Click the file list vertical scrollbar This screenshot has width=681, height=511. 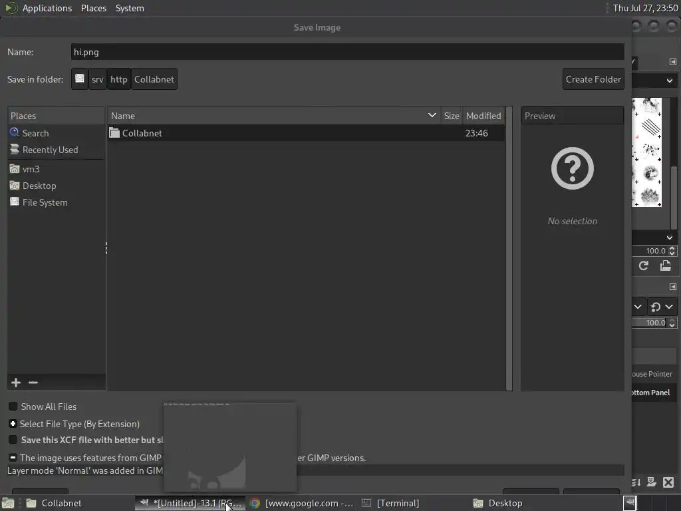pos(509,249)
